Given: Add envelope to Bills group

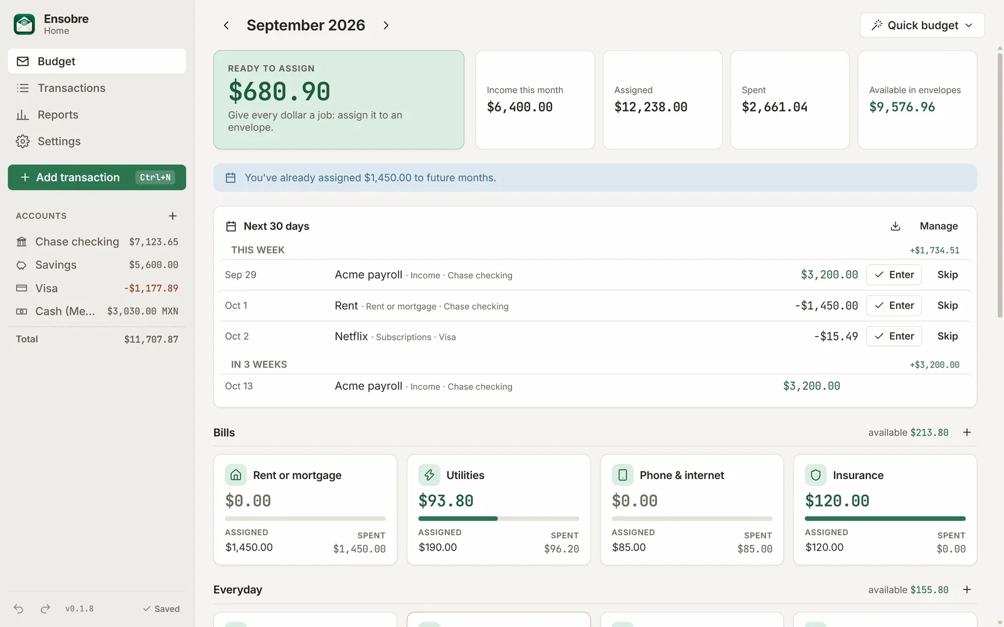Looking at the screenshot, I should [967, 433].
